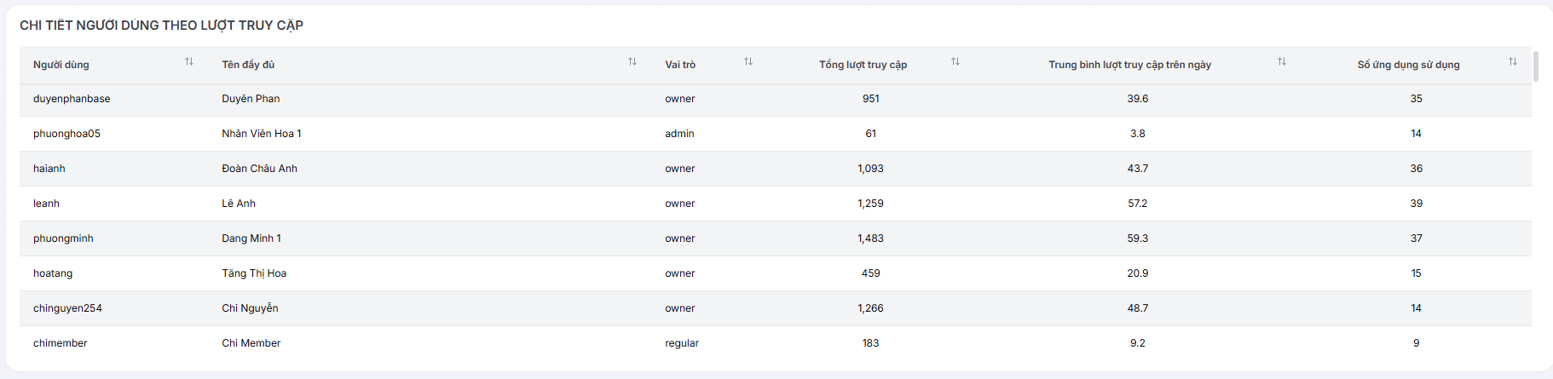Click admin role for phuonghoa05

(x=679, y=134)
